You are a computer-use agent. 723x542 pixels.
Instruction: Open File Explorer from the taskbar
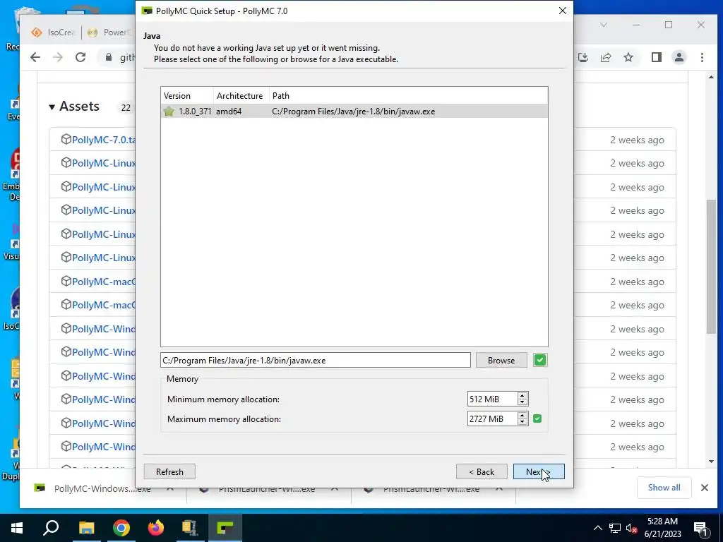coord(86,528)
